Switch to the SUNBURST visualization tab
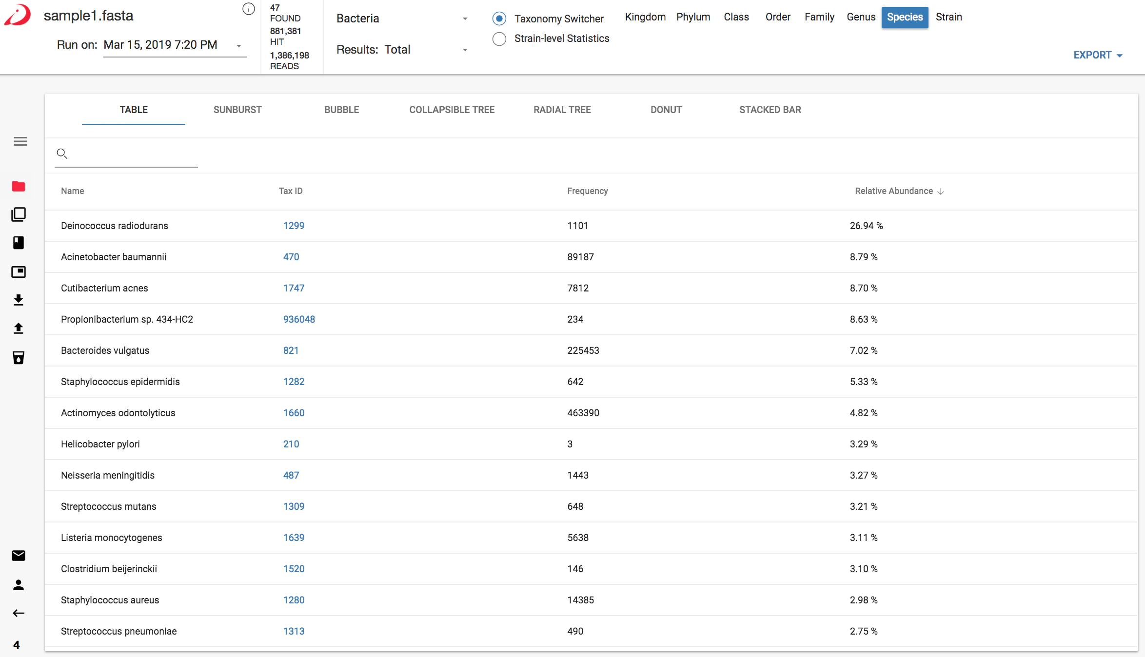 click(237, 110)
